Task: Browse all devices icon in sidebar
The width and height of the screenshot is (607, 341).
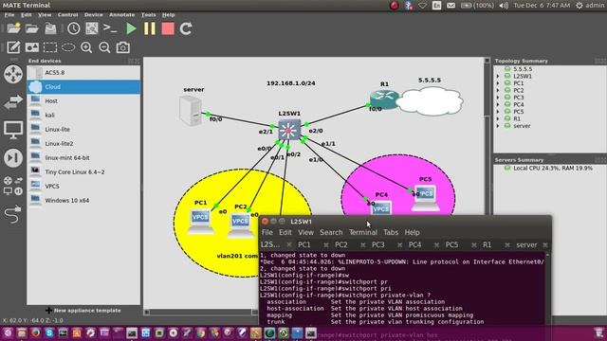Action: (x=13, y=186)
